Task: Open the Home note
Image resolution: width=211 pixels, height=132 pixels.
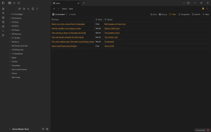Action: pyautogui.click(x=14, y=73)
